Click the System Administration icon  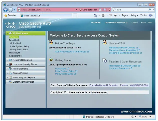point(10,82)
